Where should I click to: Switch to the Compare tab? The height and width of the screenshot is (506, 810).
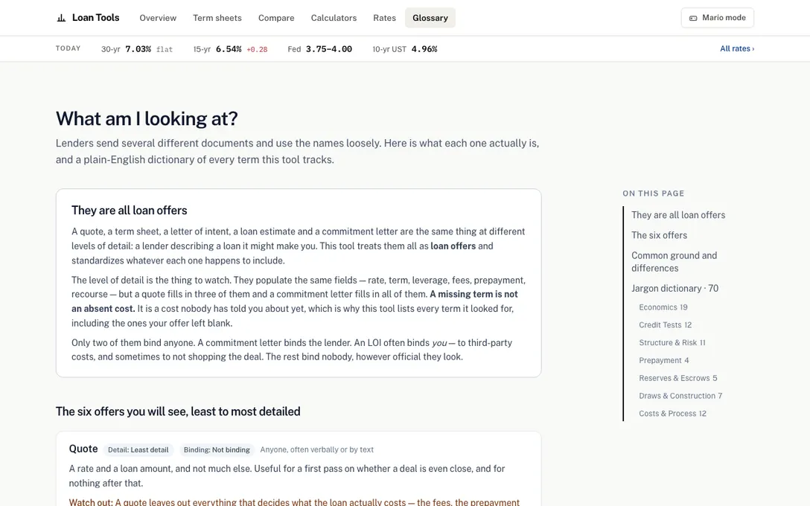(x=276, y=18)
